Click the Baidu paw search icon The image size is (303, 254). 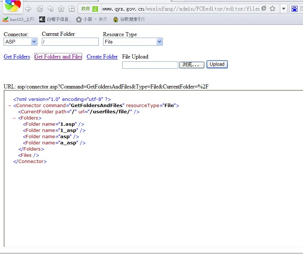tap(294, 9)
